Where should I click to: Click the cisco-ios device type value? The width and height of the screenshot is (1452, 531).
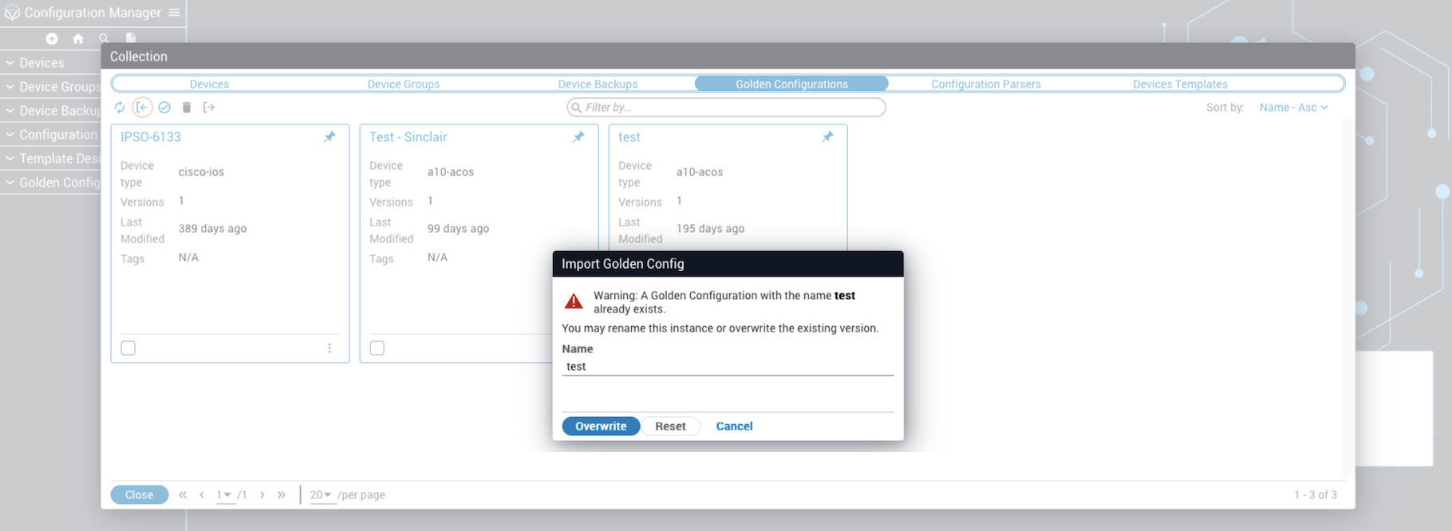click(x=201, y=172)
